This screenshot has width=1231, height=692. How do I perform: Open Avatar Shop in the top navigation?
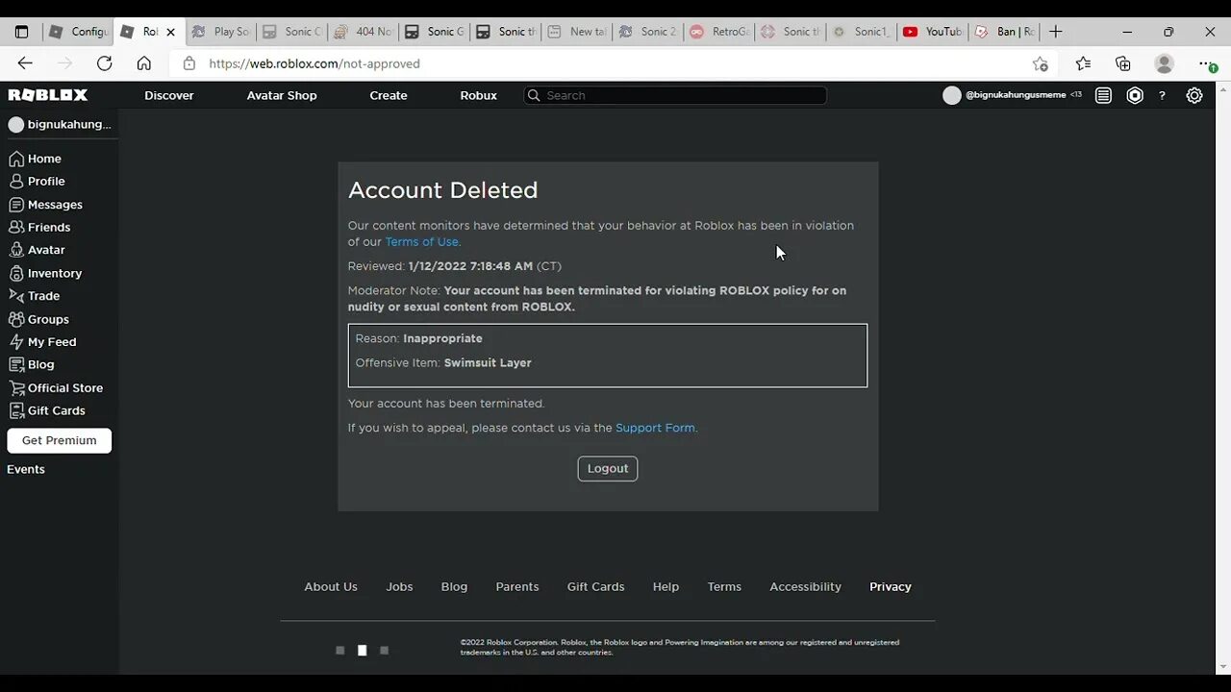point(282,95)
